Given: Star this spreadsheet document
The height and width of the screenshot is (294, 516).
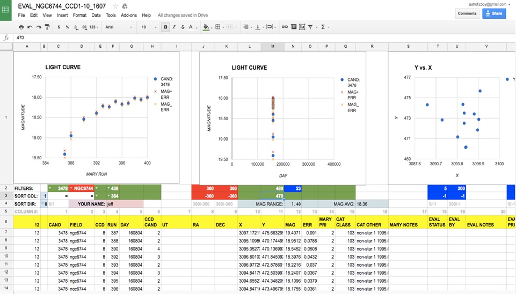Looking at the screenshot, I should (115, 6).
